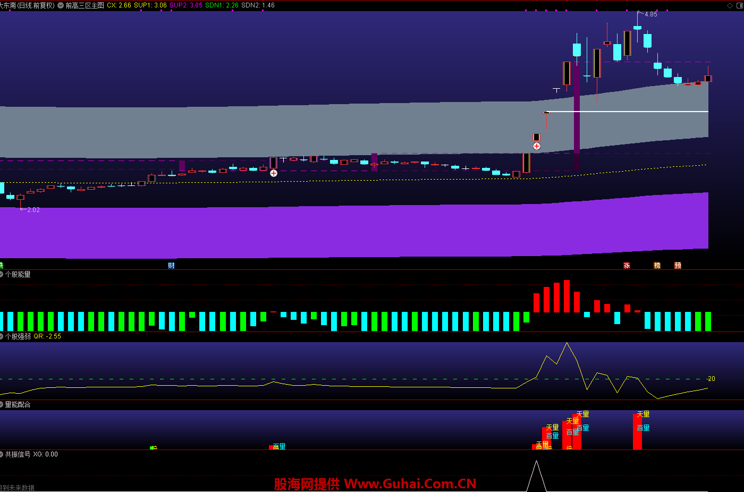Click the white peak in 共振信号 panel
Screen dimensions: 744x492
coord(536,476)
